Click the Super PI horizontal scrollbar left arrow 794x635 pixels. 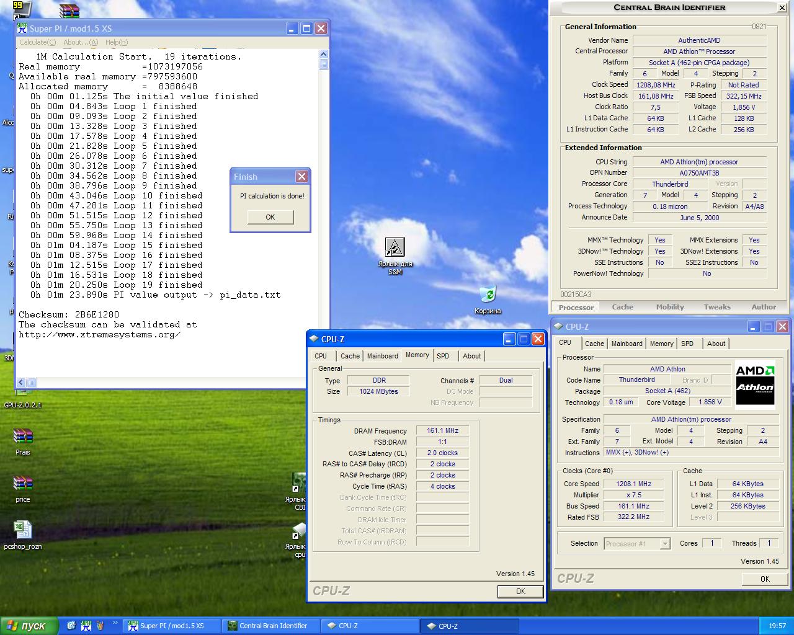pyautogui.click(x=21, y=383)
